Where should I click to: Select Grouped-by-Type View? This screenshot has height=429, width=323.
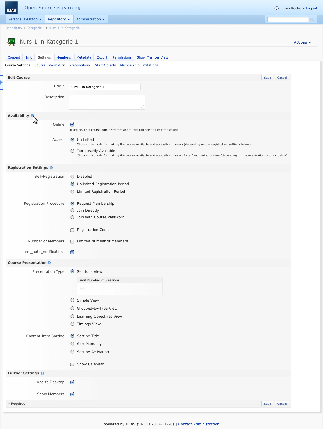pyautogui.click(x=72, y=308)
